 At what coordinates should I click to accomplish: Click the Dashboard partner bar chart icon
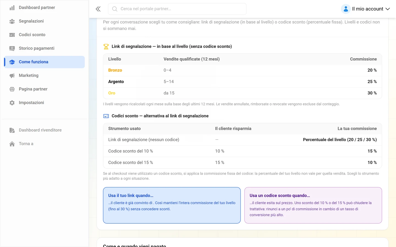point(12,8)
